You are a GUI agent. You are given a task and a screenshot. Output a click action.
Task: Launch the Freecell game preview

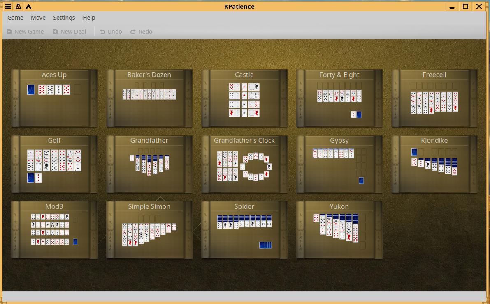pyautogui.click(x=434, y=98)
